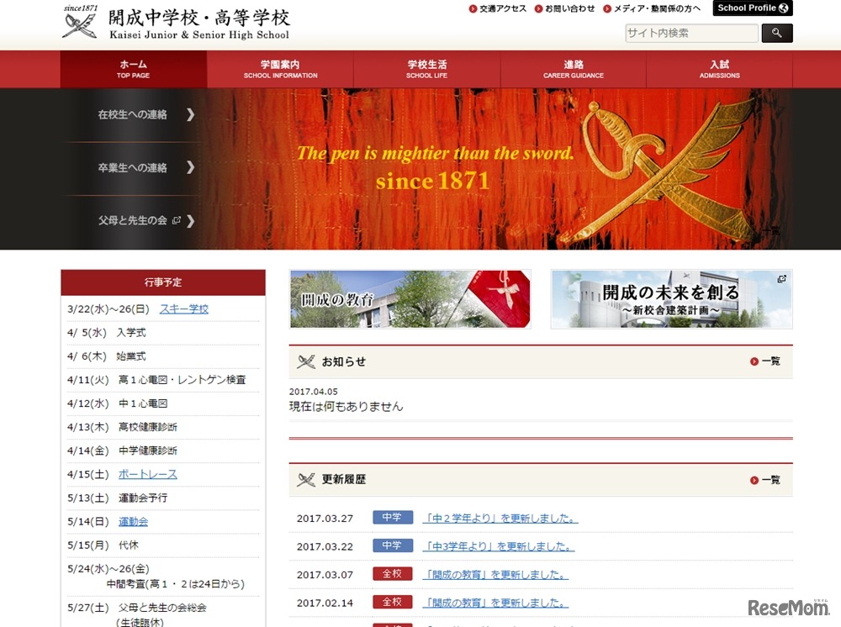841x627 pixels.
Task: Open the 開成の未来を創る banner image
Action: coord(671,299)
